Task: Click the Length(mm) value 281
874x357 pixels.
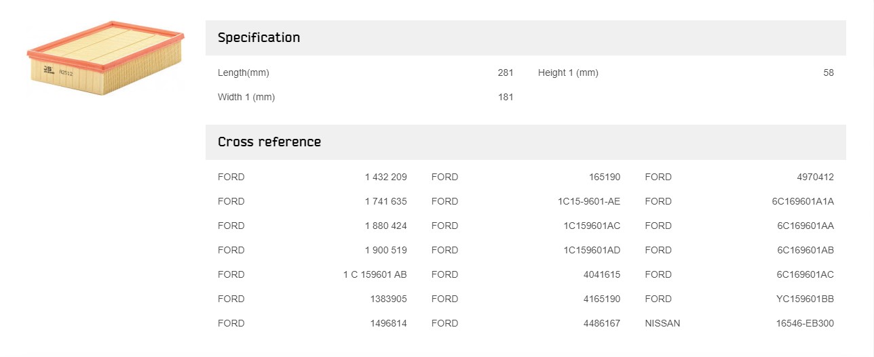Action: (506, 72)
